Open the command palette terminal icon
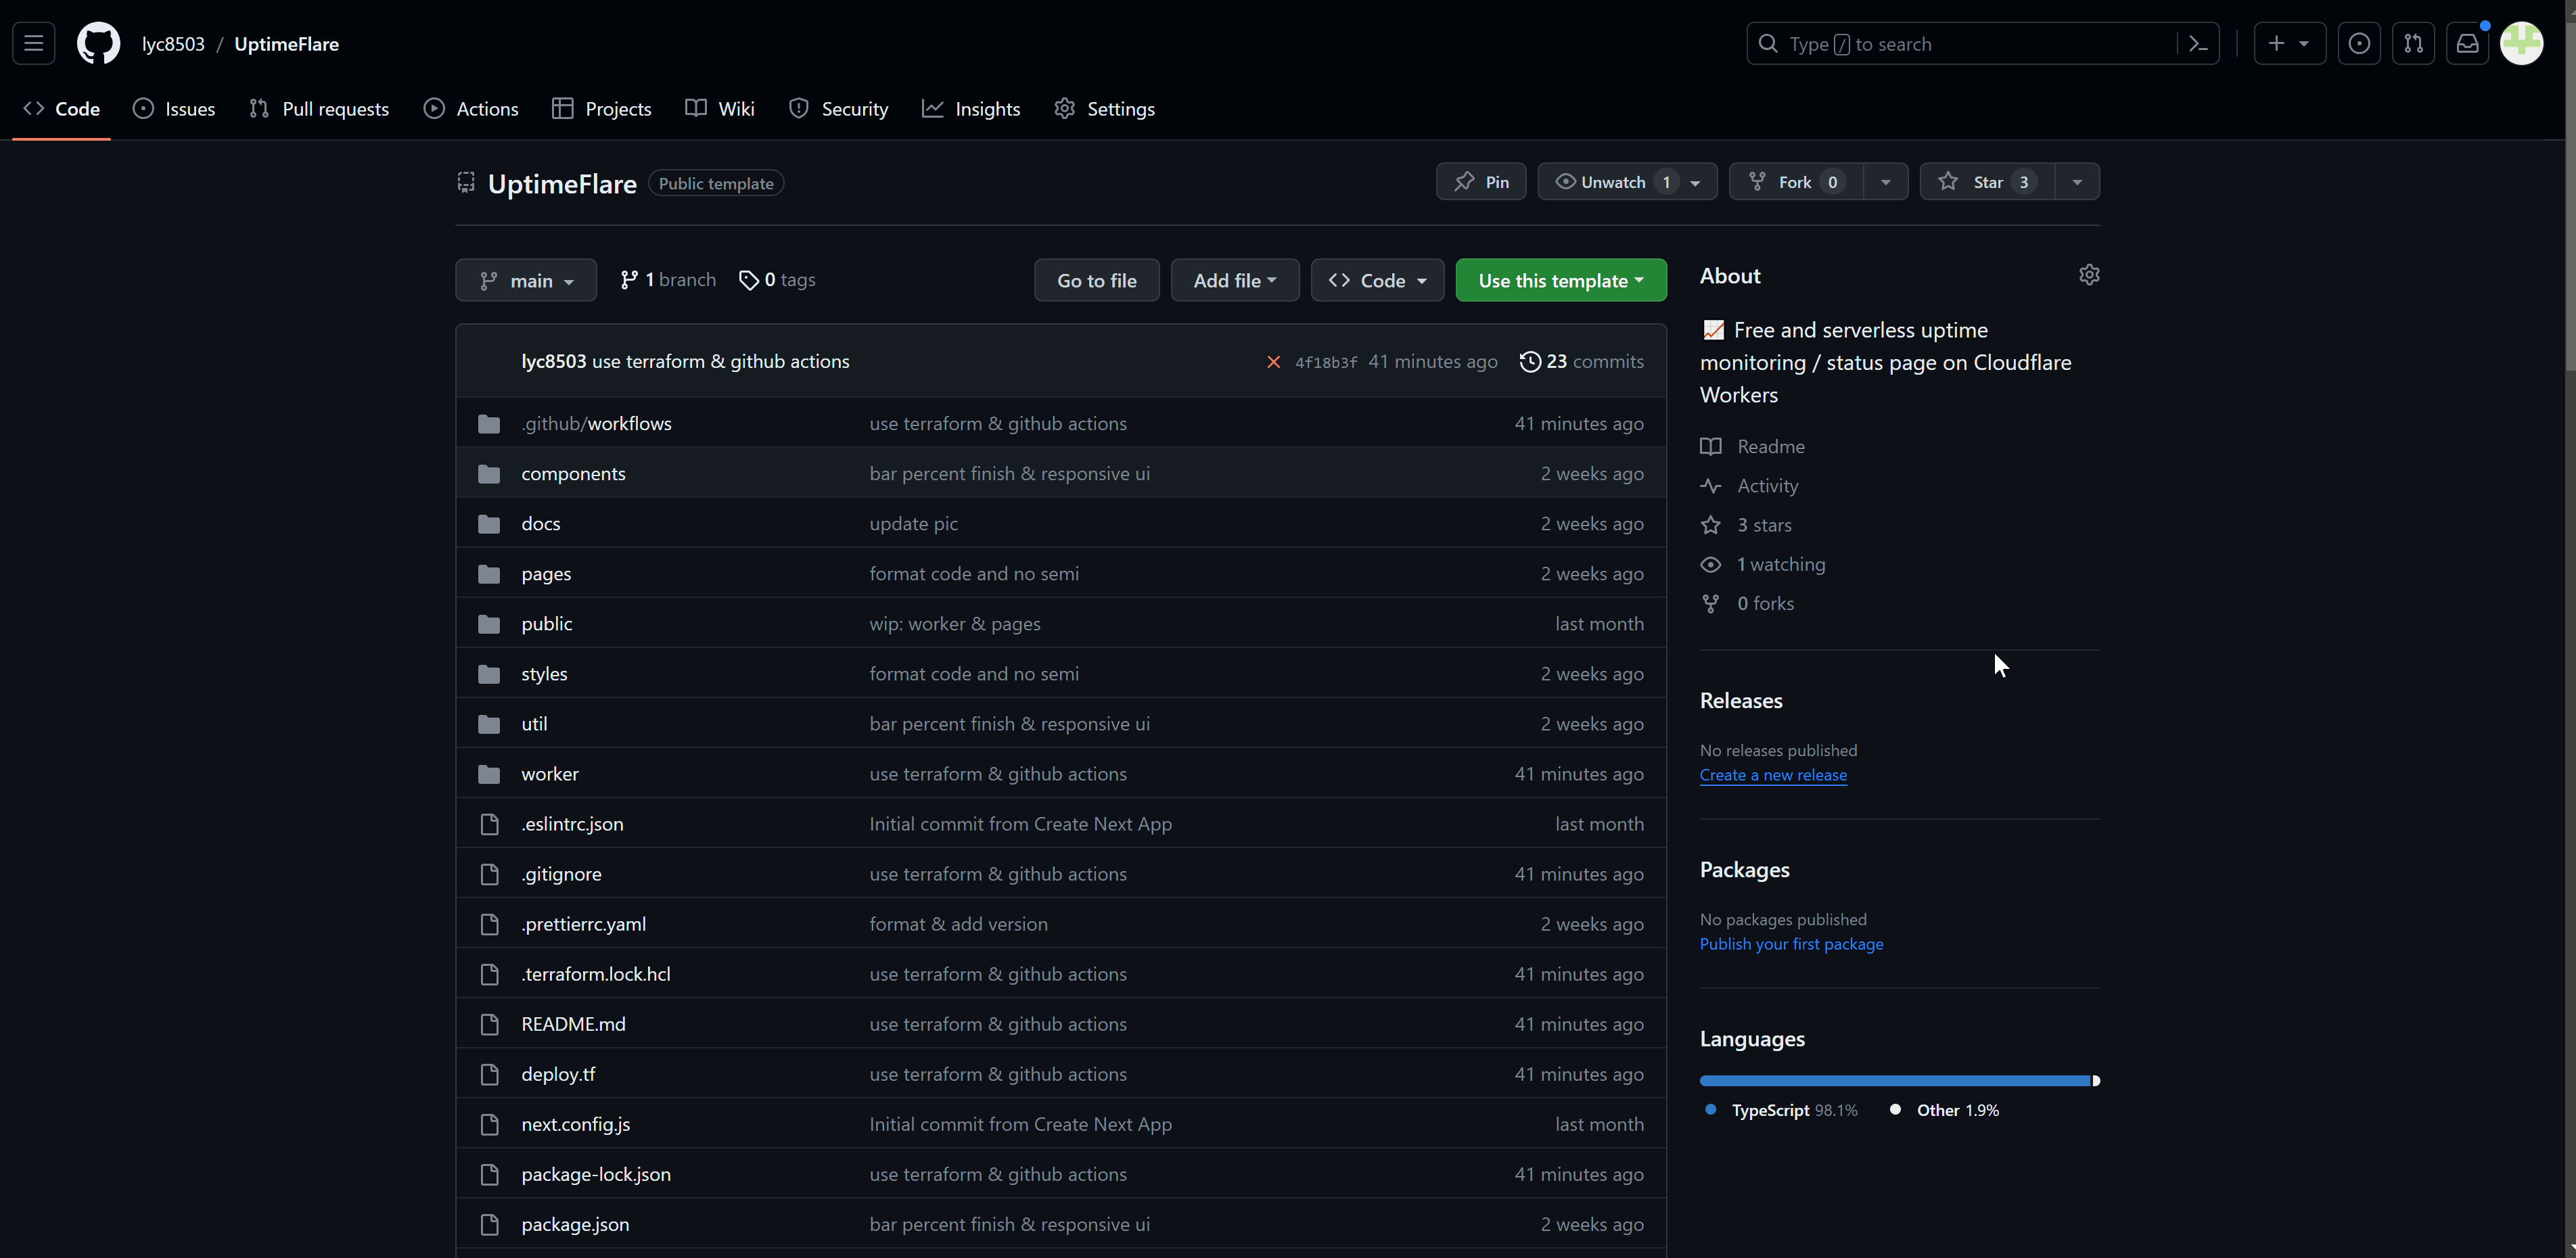This screenshot has height=1258, width=2576. (2198, 44)
